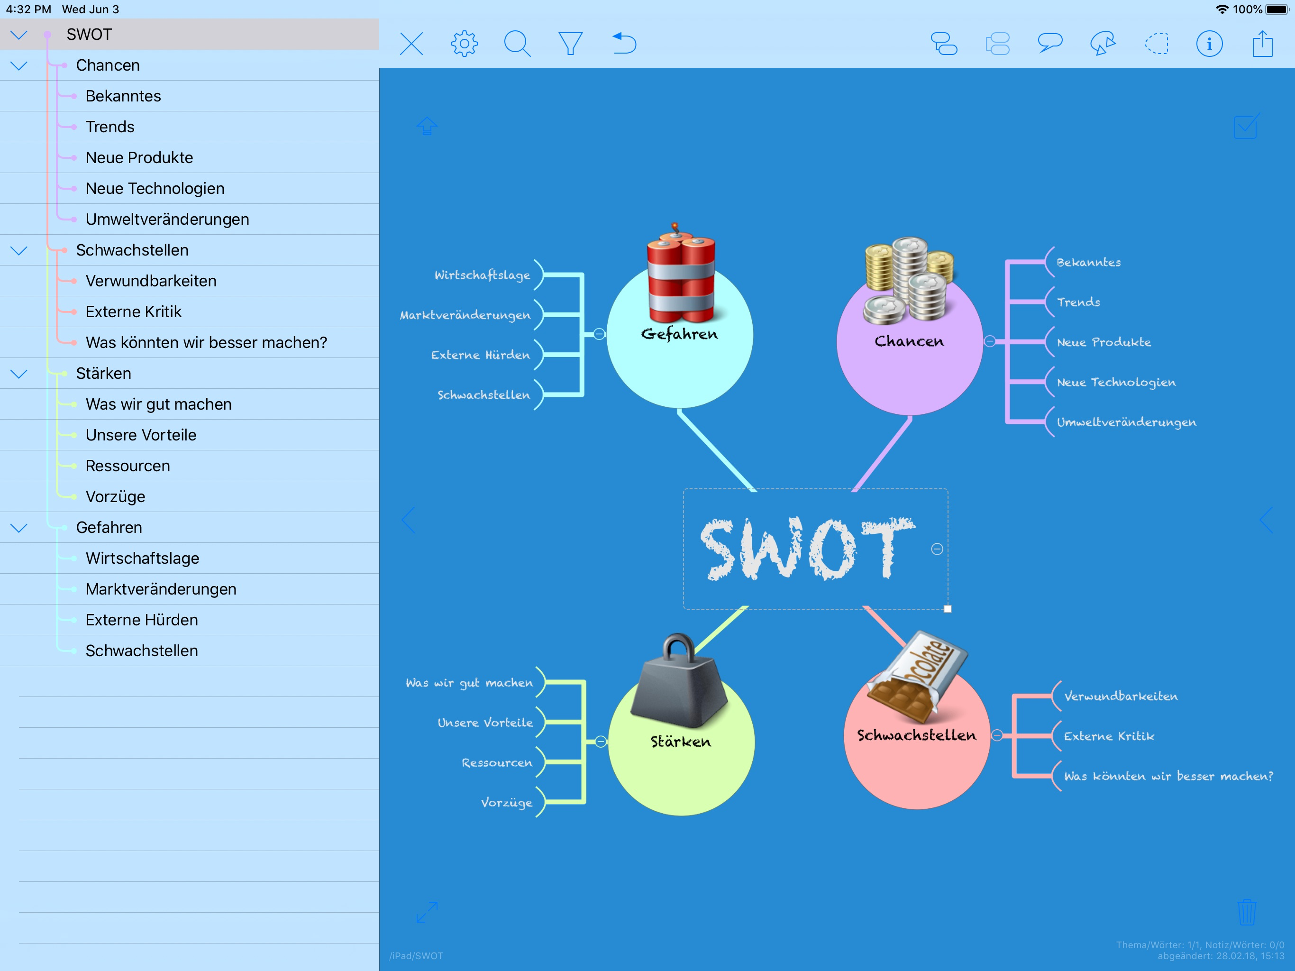The image size is (1295, 971).
Task: Toggle the checkbox icon on the canvas
Action: click(x=1246, y=127)
